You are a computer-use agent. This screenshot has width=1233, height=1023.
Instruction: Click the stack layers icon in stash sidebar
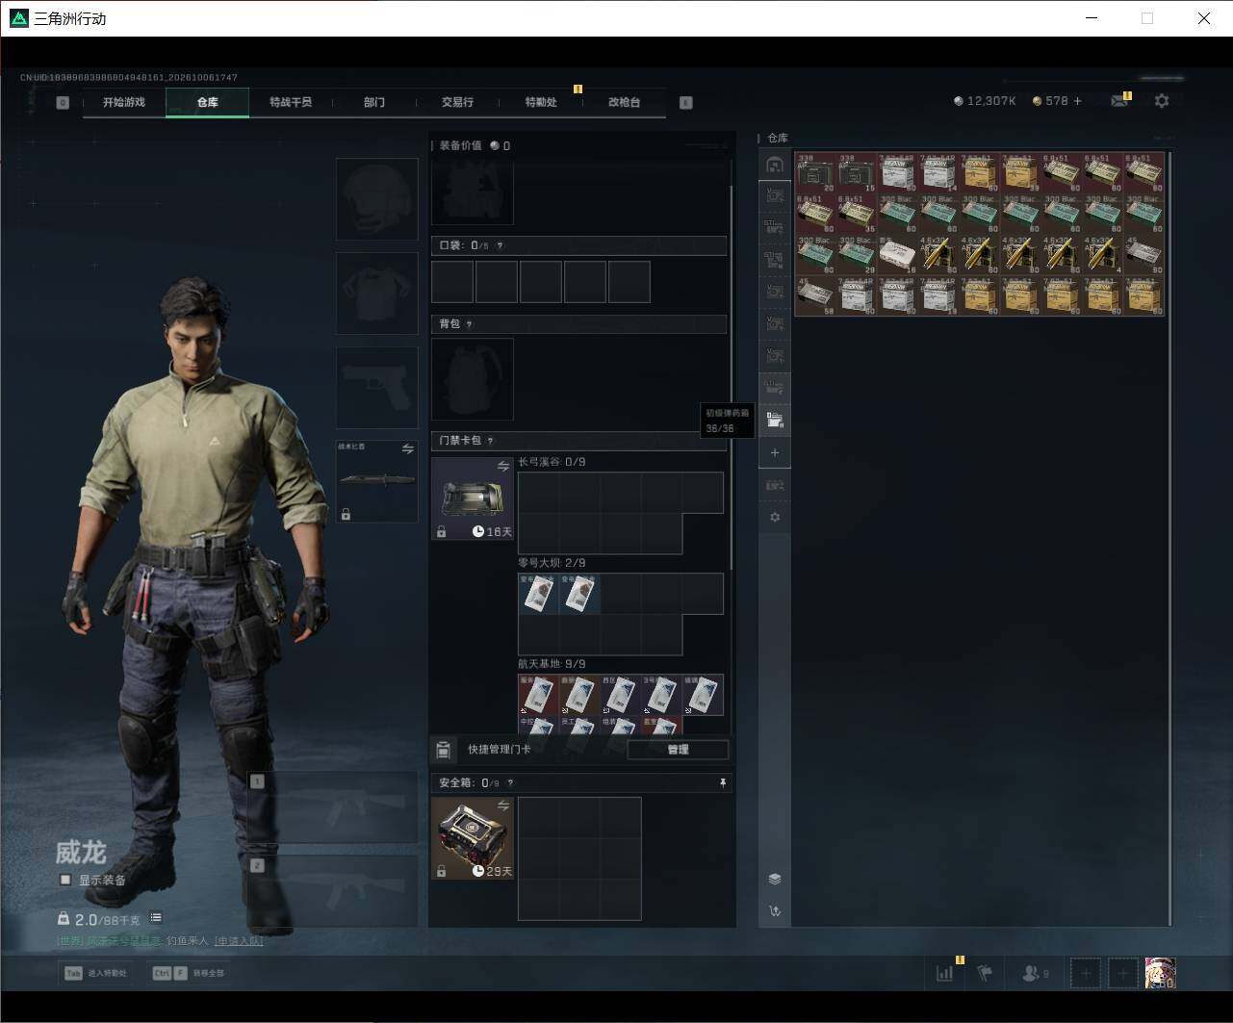pos(775,879)
